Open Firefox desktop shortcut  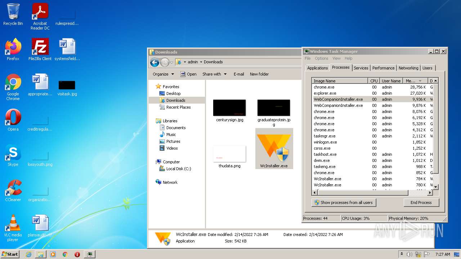point(13,50)
